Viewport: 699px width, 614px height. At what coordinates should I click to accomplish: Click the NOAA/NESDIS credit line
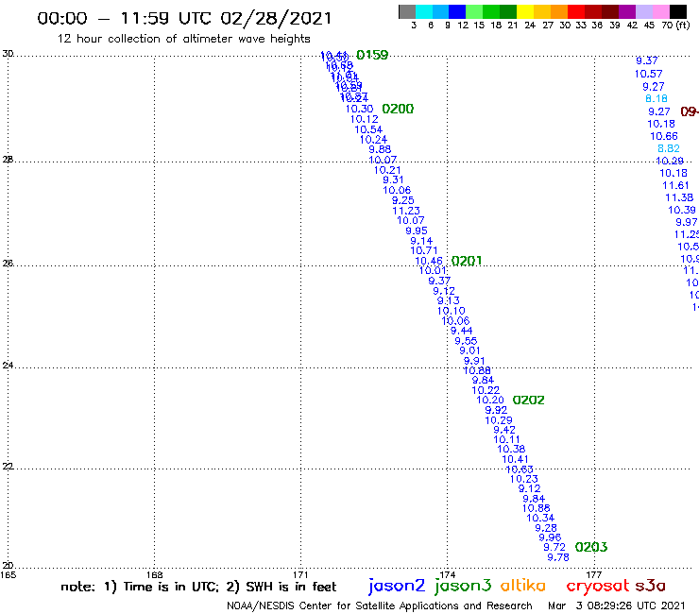(380, 606)
